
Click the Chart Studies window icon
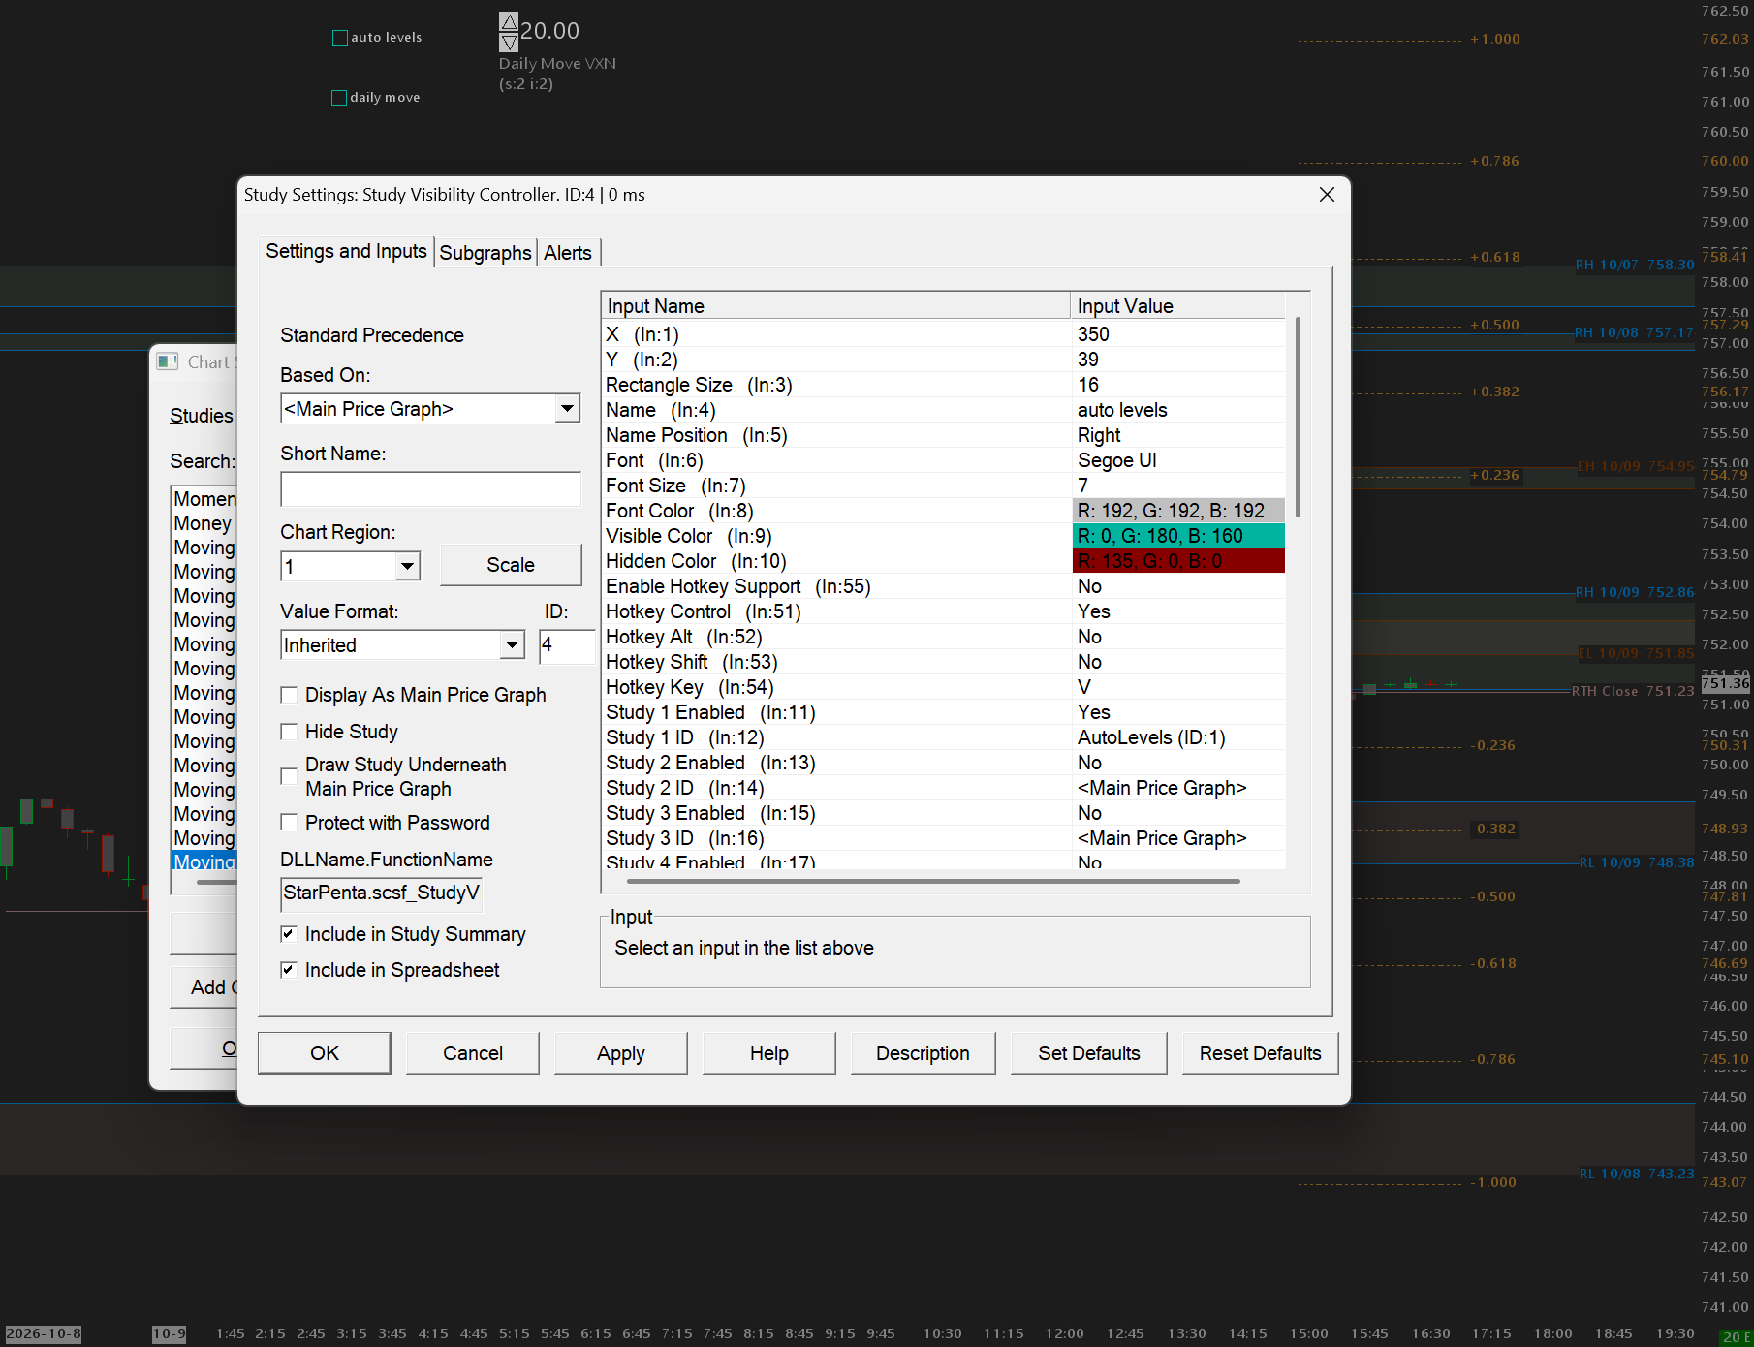click(x=168, y=361)
